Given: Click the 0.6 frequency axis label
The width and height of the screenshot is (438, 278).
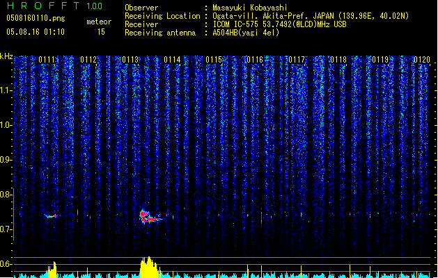Looking at the screenshot, I should [6, 264].
